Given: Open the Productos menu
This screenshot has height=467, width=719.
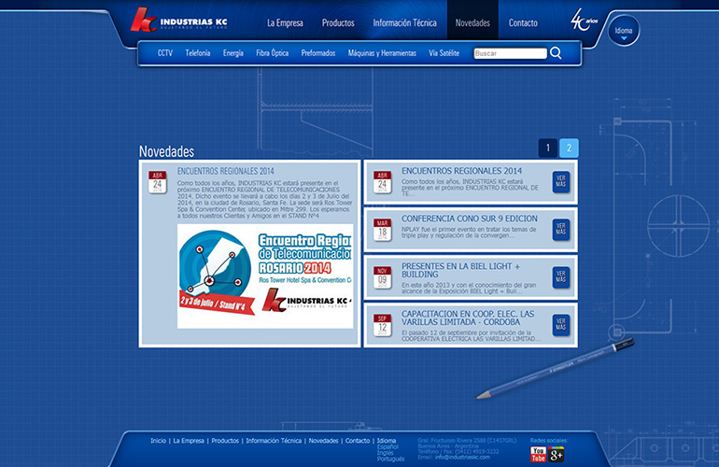Looking at the screenshot, I should pos(338,23).
